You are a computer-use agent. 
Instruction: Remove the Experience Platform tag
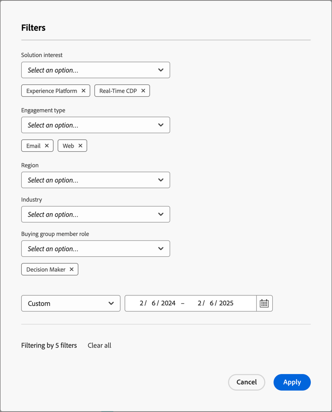(x=83, y=91)
